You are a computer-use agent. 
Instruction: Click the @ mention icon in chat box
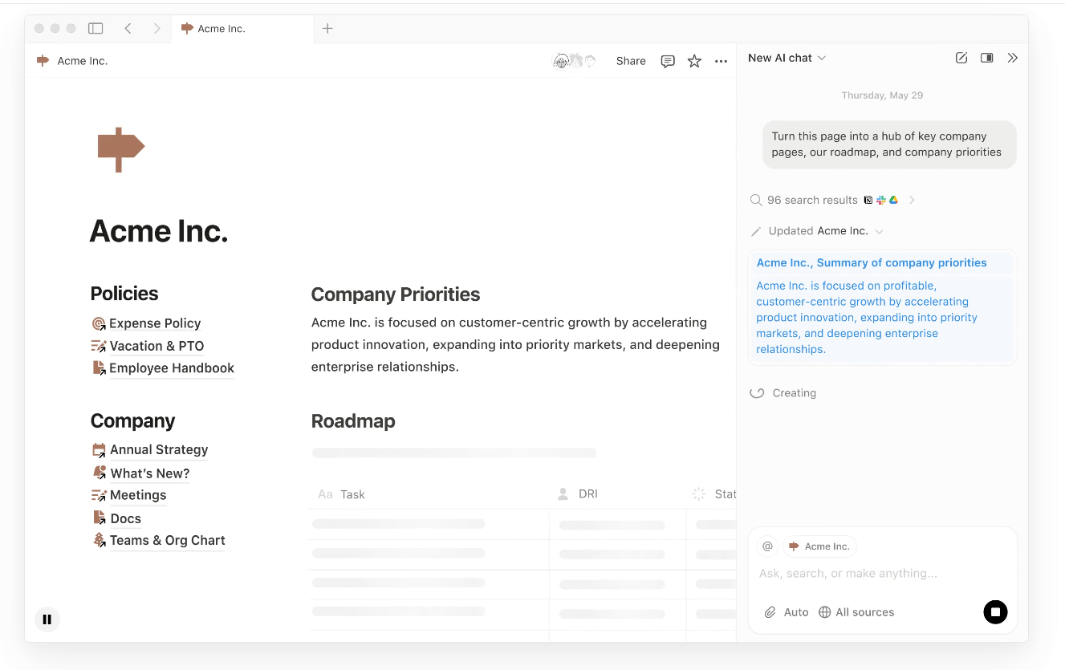767,546
